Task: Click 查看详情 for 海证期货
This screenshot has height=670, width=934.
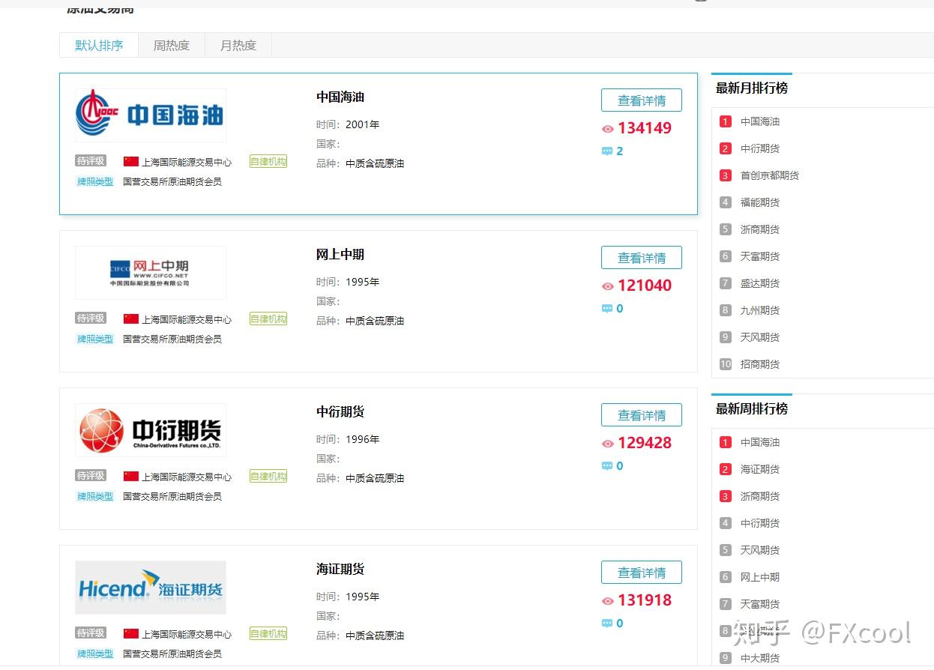Action: pyautogui.click(x=642, y=573)
